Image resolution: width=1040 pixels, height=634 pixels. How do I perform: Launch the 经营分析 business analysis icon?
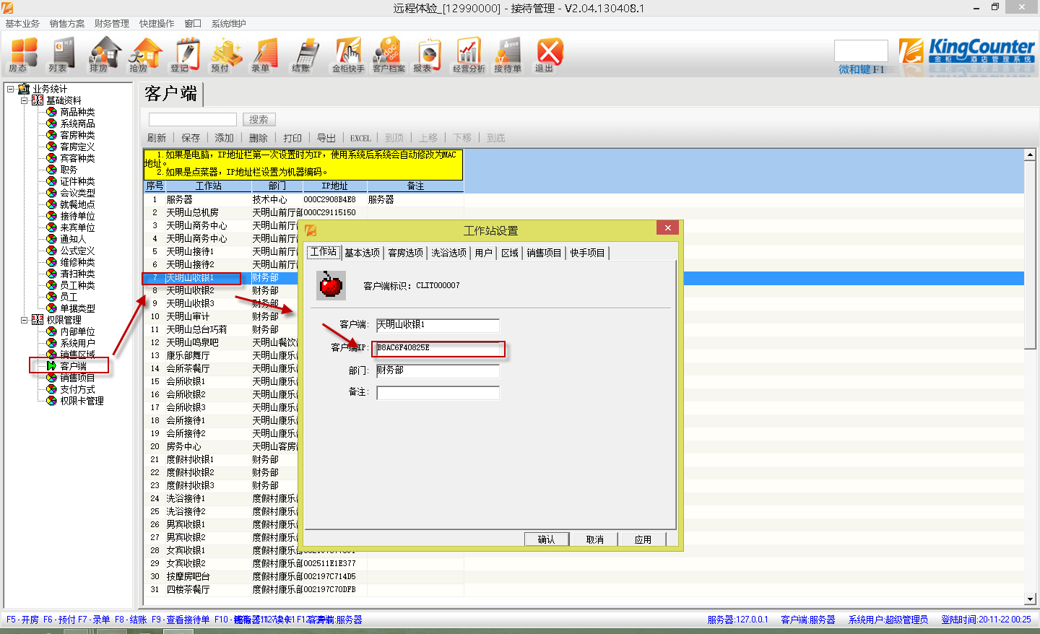(x=468, y=55)
